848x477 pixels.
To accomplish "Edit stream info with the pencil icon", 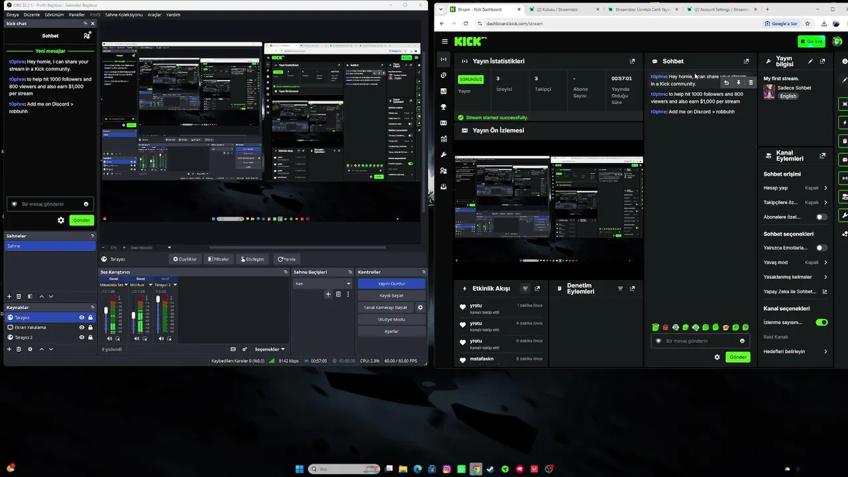I will click(810, 61).
